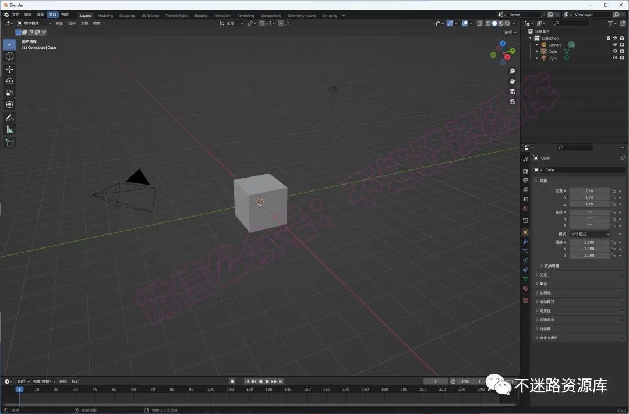Open the Modifier wrench properties tab
629x414 pixels.
pyautogui.click(x=525, y=242)
